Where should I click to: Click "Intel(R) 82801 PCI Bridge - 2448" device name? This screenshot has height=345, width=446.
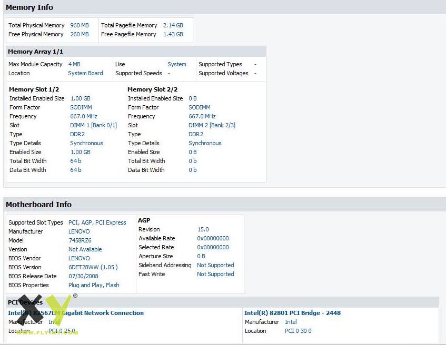pyautogui.click(x=292, y=313)
